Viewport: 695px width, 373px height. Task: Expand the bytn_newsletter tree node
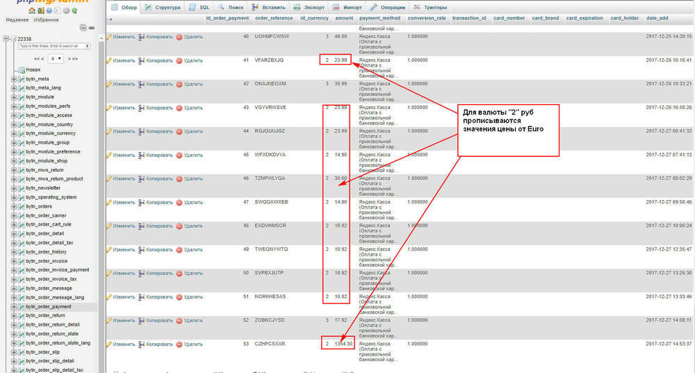pyautogui.click(x=14, y=188)
